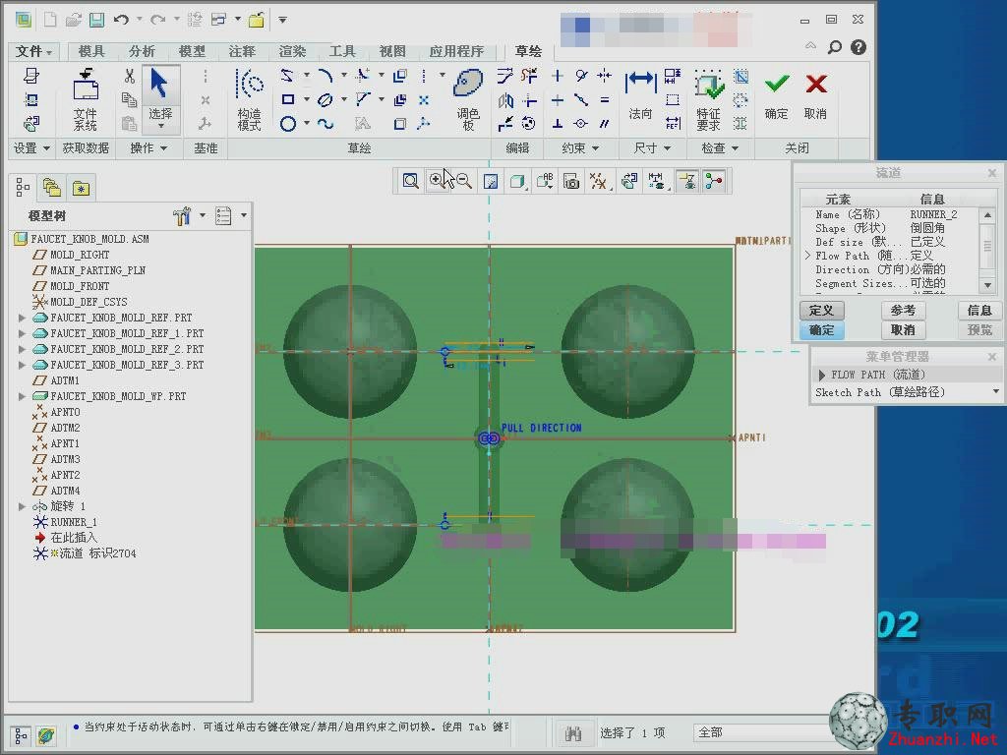Click the Offset edge tool

coord(400,76)
